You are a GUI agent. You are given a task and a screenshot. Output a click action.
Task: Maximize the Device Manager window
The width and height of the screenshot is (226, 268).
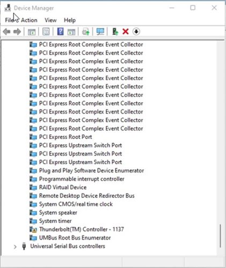[x=193, y=8]
